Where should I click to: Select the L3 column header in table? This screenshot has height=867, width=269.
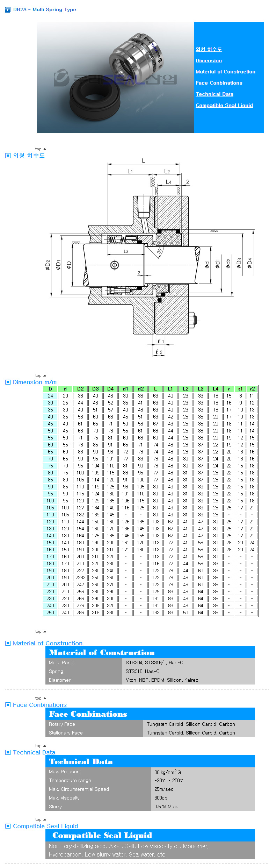pyautogui.click(x=201, y=389)
